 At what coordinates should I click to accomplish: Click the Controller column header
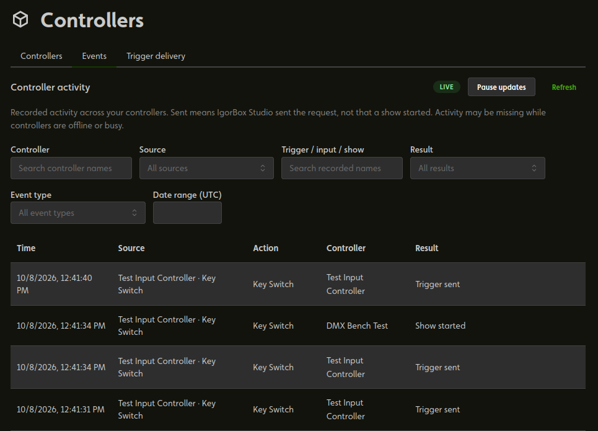click(346, 248)
